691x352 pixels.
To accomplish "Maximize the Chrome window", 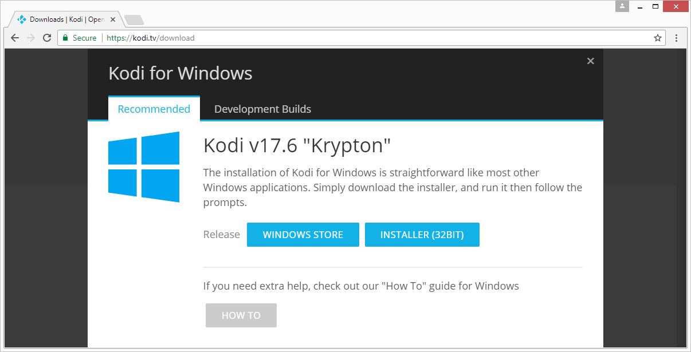I will point(655,6).
